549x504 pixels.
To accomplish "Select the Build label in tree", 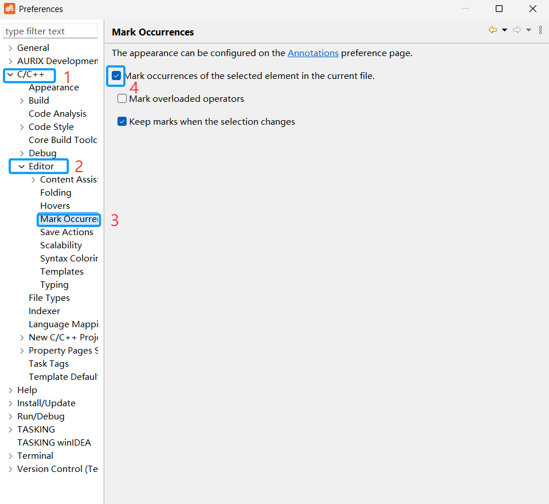I will pyautogui.click(x=39, y=101).
